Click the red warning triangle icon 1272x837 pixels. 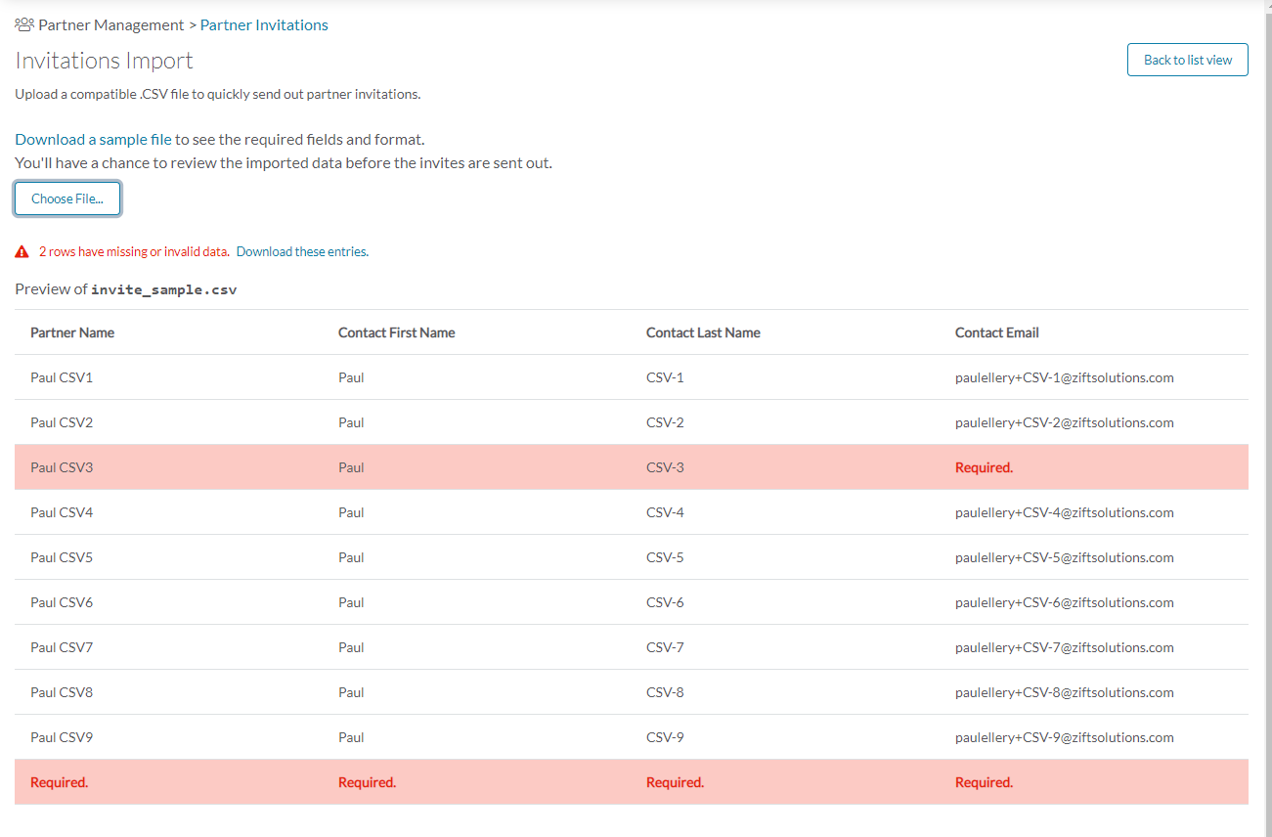[22, 250]
